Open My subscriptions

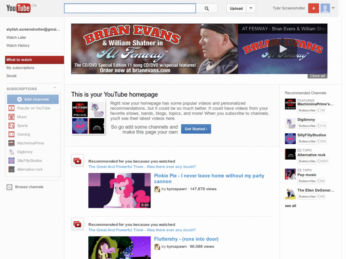[20, 68]
